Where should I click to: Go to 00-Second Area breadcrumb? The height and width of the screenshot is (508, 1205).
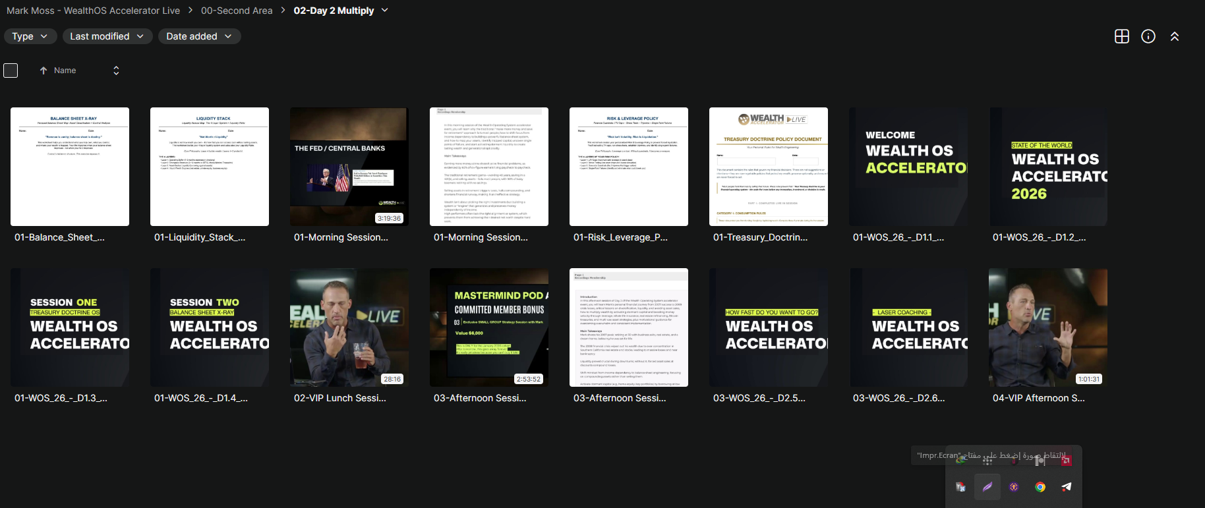(x=237, y=11)
